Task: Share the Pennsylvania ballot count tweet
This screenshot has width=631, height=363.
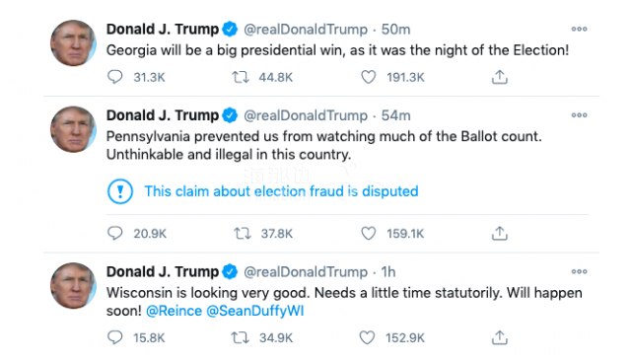Action: point(500,233)
